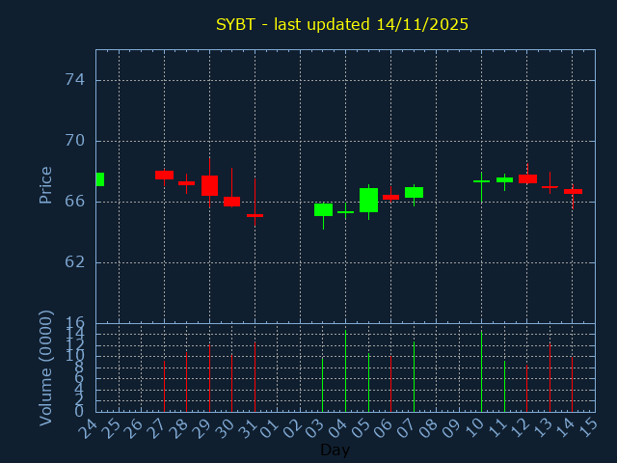Select the day 28 x-axis label
Screen dimensions: 617x463
pyautogui.click(x=177, y=428)
